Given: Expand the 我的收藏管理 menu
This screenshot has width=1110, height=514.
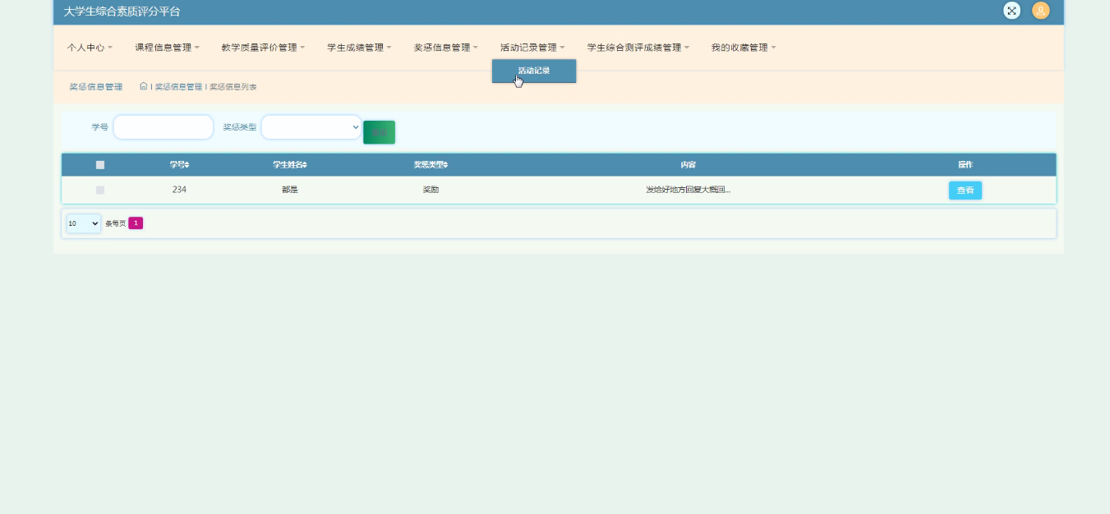Looking at the screenshot, I should click(x=744, y=48).
